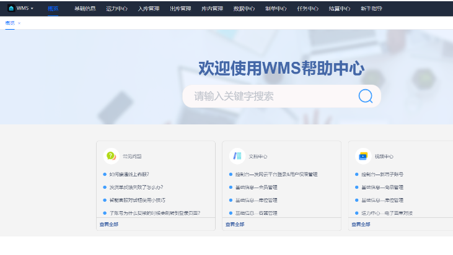The height and width of the screenshot is (255, 453).
Task: View all under 视频中心 card
Action: pyautogui.click(x=361, y=224)
